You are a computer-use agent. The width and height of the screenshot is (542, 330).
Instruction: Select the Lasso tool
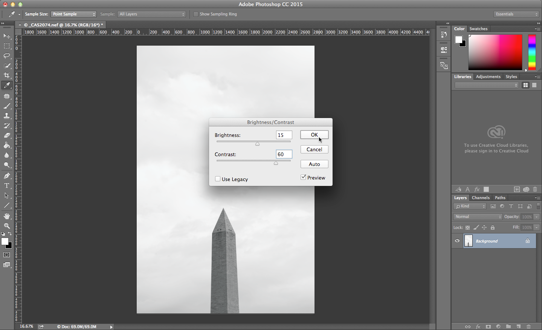click(7, 56)
